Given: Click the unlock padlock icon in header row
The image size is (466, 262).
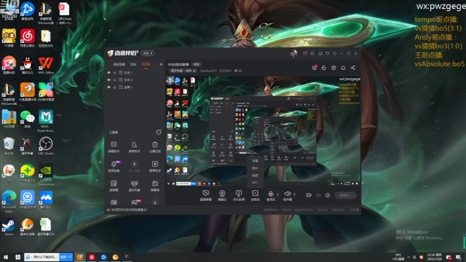Looking at the screenshot, I should (x=324, y=68).
